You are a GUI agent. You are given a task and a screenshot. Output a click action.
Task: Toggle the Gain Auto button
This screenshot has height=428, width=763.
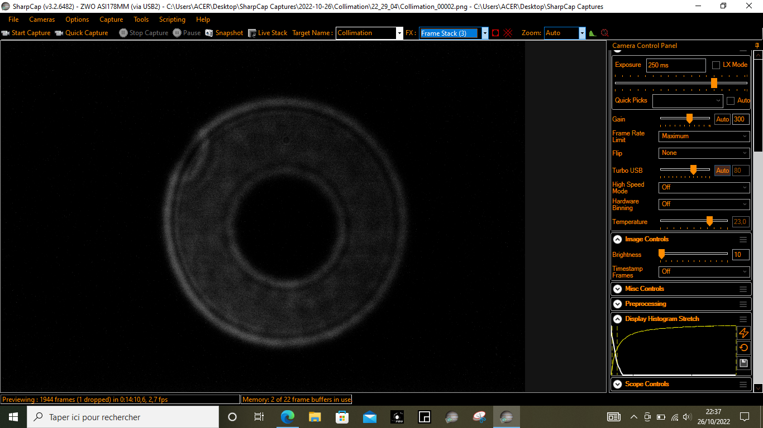pos(723,119)
